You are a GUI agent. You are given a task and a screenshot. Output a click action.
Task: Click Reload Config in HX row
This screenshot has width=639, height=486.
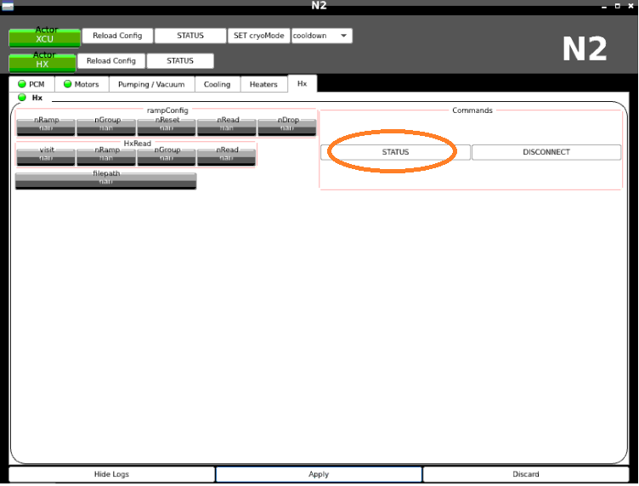pos(111,61)
